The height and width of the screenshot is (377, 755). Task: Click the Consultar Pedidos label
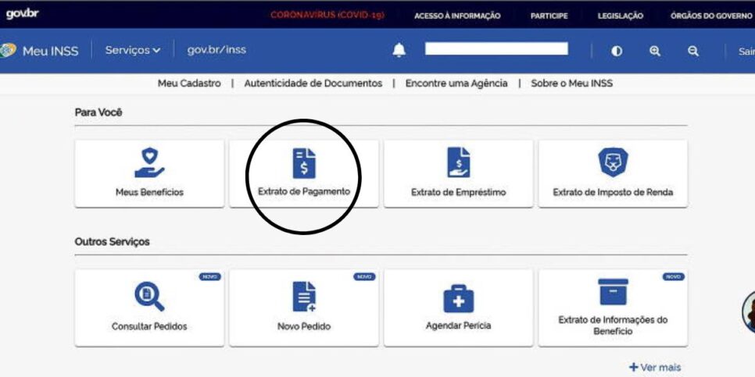pyautogui.click(x=149, y=326)
